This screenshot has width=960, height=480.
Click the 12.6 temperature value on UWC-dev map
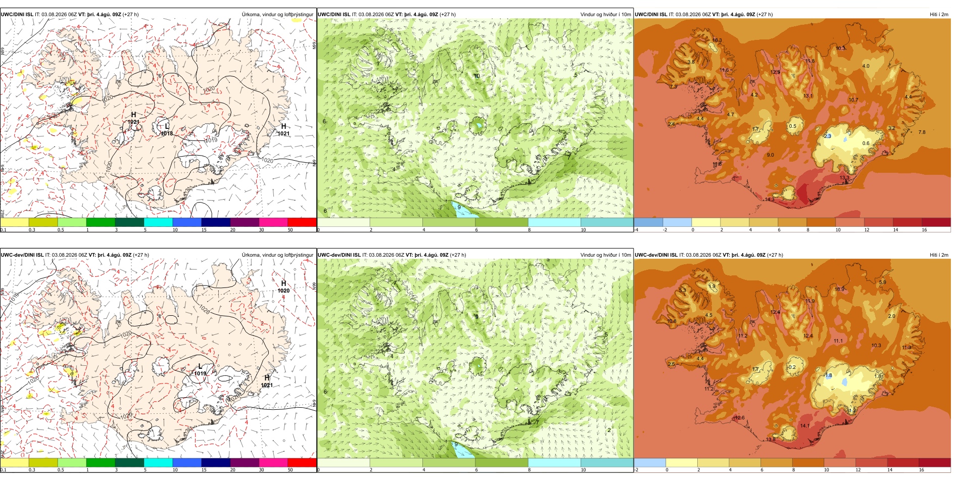tap(740, 418)
